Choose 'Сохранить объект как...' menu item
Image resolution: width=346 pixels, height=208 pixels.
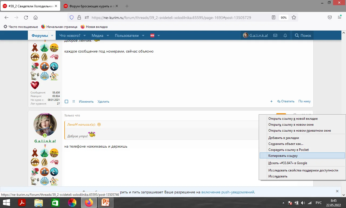(x=302, y=144)
